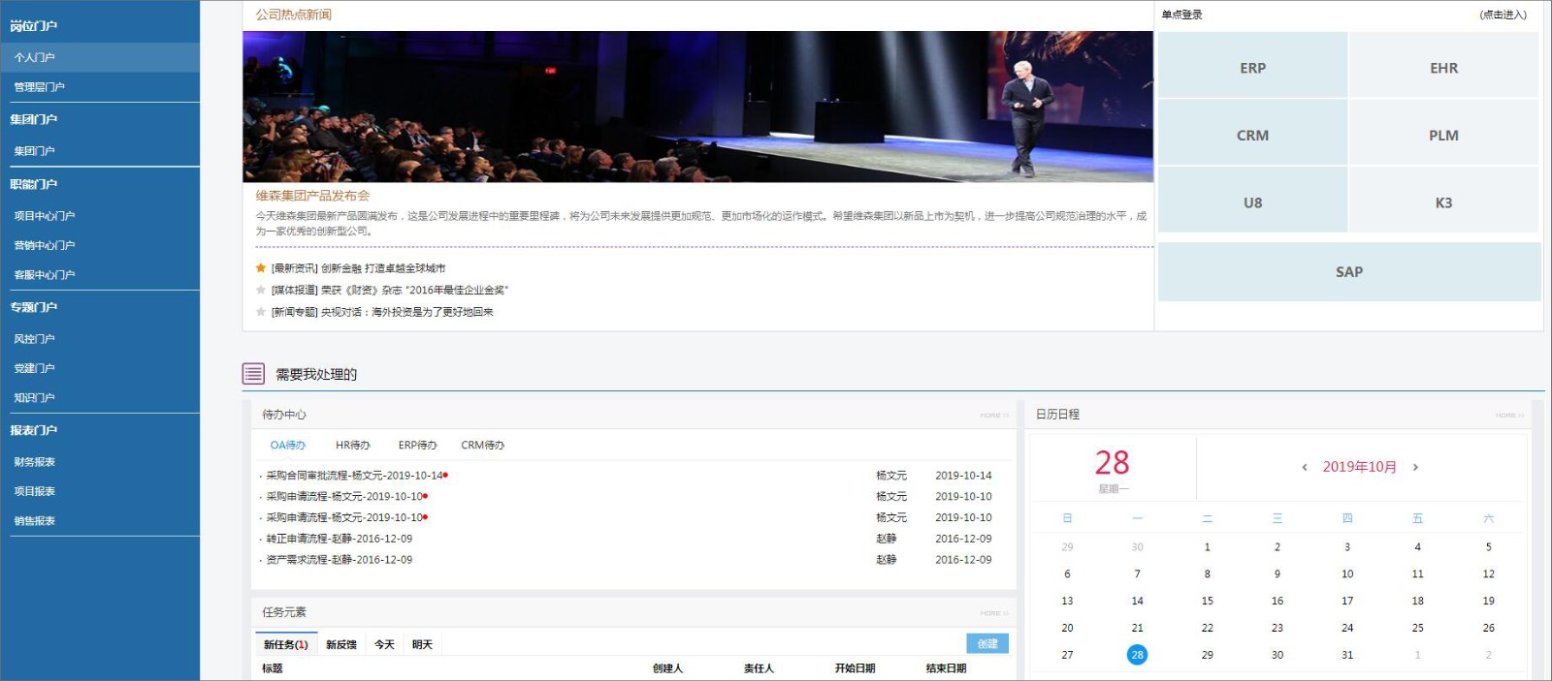This screenshot has height=681, width=1552.
Task: Switch to the OA待办 tab
Action: tap(287, 445)
